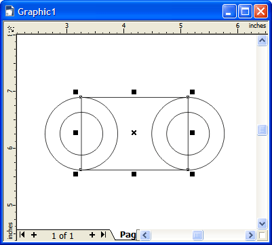Select the bottom-center selection handle

(x=134, y=174)
